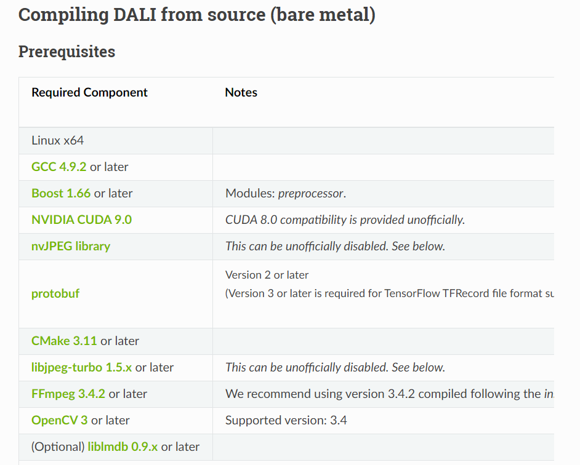The width and height of the screenshot is (580, 465).
Task: Follow the Boost 1.66 link
Action: point(61,193)
